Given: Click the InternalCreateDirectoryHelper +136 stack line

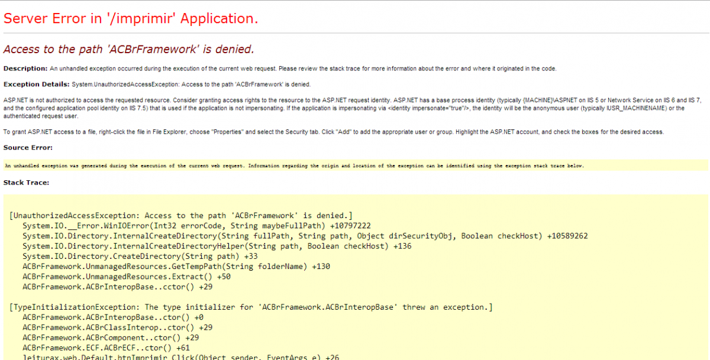Looking at the screenshot, I should click(x=217, y=246).
